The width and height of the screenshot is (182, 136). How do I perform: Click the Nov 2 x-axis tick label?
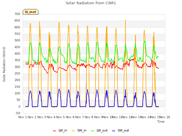click(x=32, y=117)
